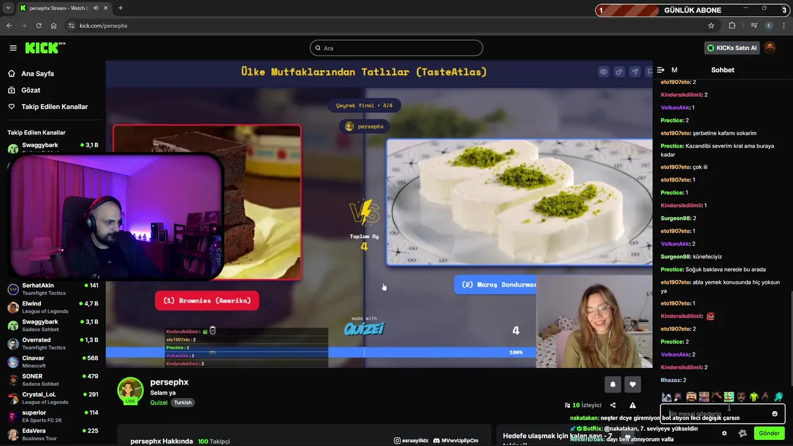Click the white ice cream dessert image

(520, 202)
